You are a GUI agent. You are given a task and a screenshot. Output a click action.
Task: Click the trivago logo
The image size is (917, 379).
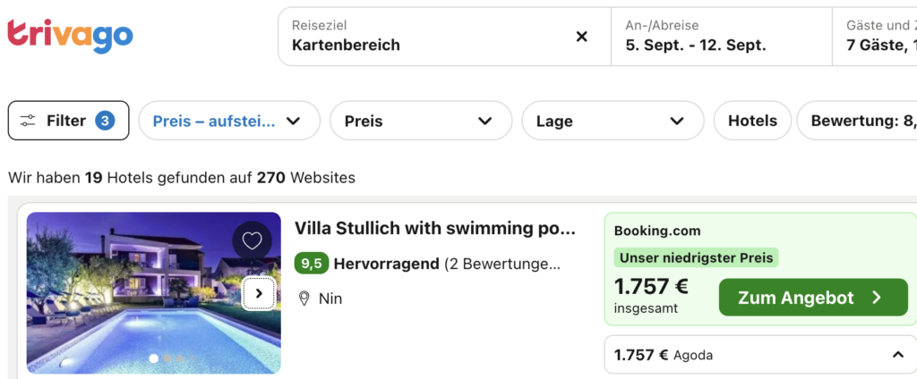coord(70,37)
